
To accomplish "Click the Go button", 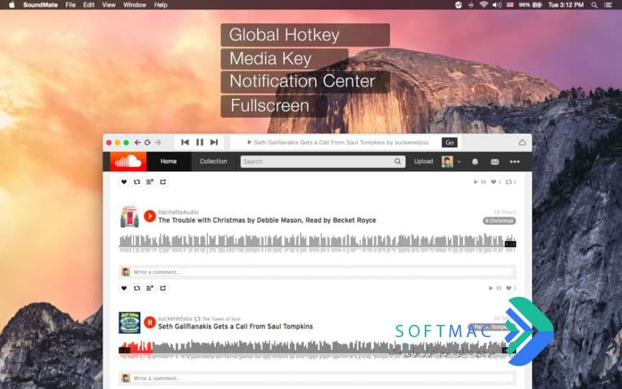I will pos(449,143).
